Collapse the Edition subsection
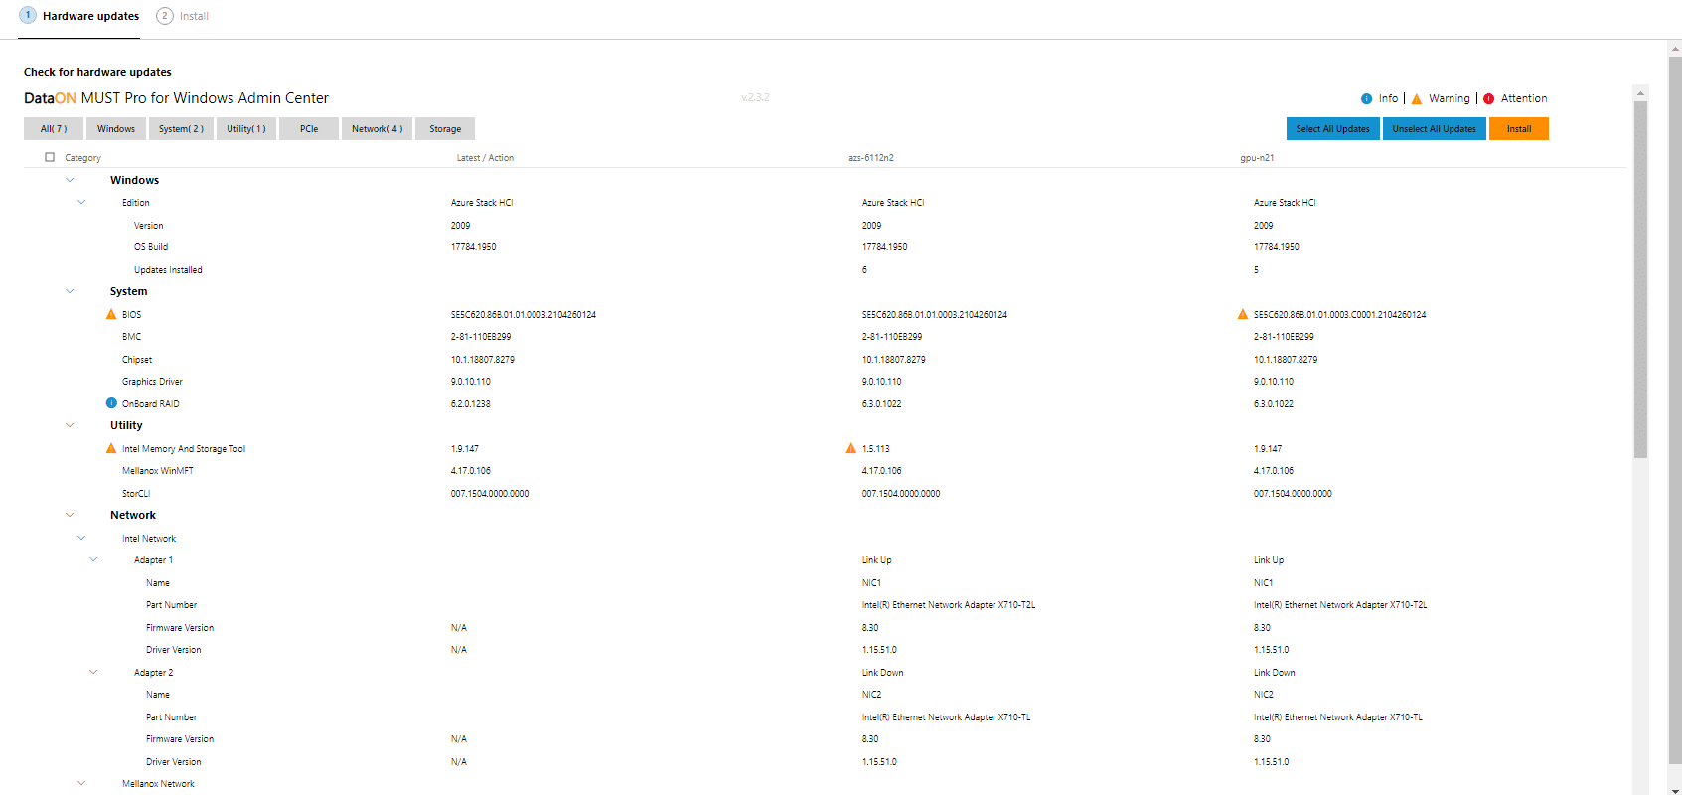The height and width of the screenshot is (795, 1682). click(x=81, y=202)
